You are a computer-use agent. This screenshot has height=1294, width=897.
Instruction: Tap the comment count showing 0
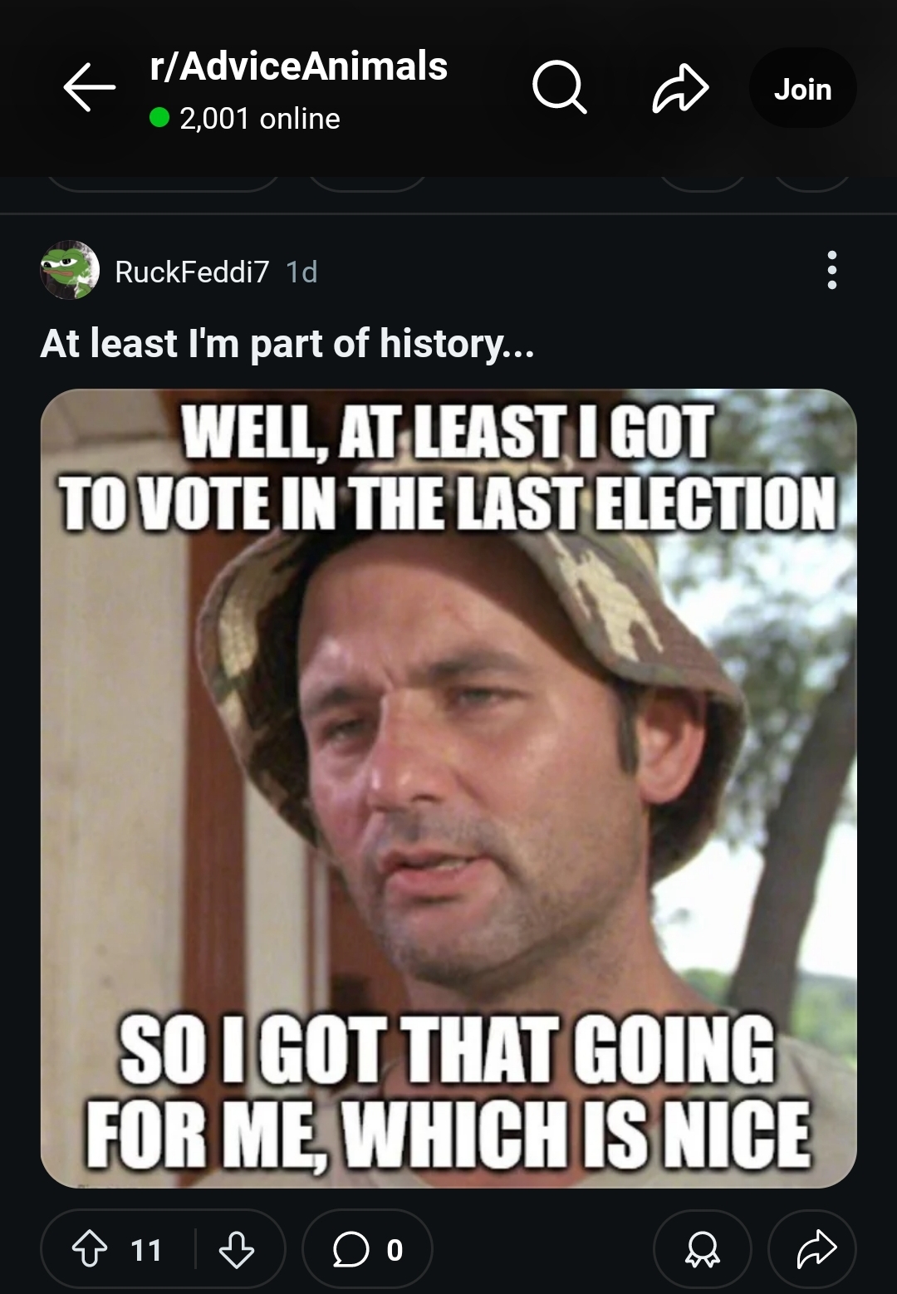tap(395, 1250)
